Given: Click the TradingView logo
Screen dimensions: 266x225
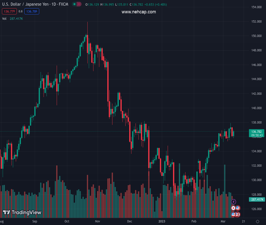Looking at the screenshot, I should (22, 213).
